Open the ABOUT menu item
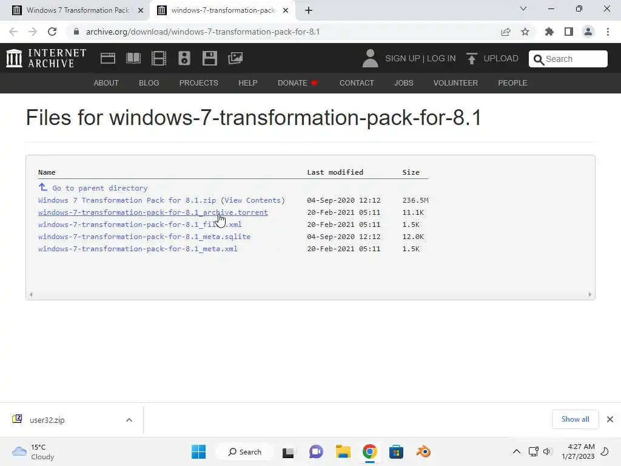Screen dimensions: 621x466 [106, 83]
